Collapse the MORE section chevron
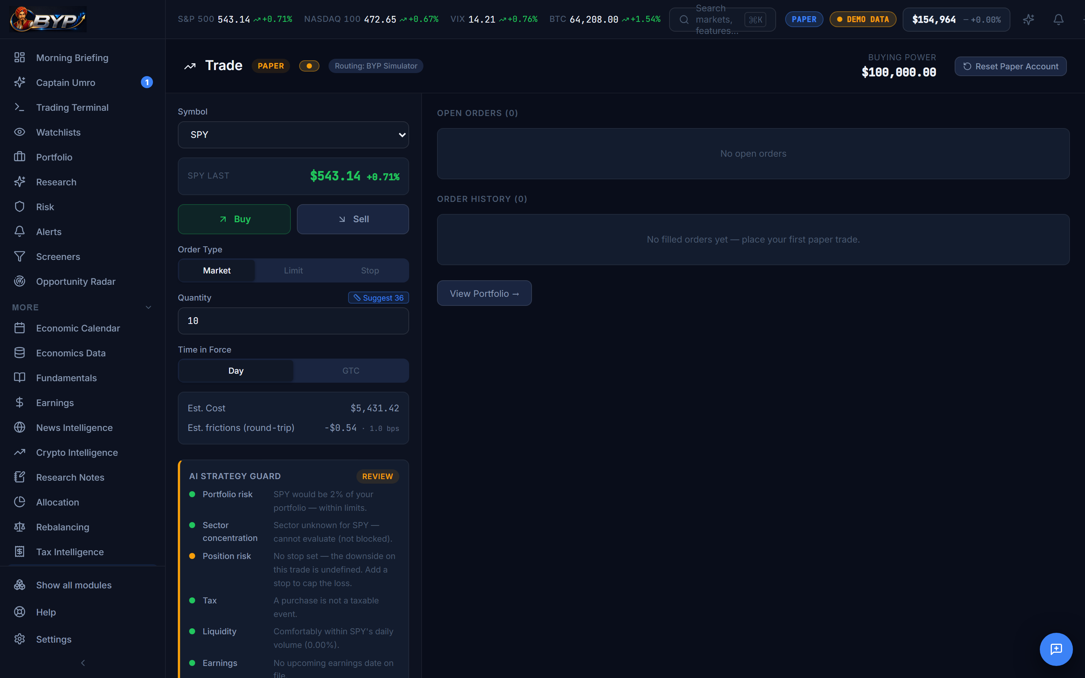The width and height of the screenshot is (1085, 678). pyautogui.click(x=148, y=307)
